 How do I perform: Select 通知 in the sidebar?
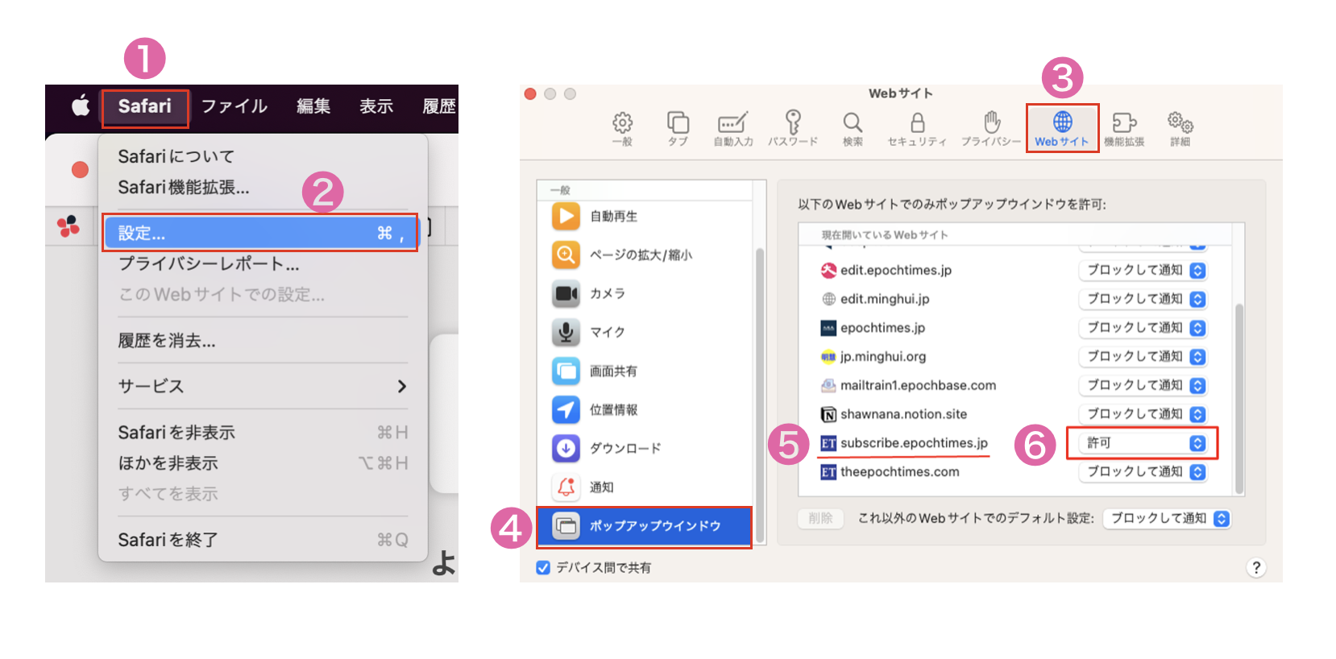(645, 487)
